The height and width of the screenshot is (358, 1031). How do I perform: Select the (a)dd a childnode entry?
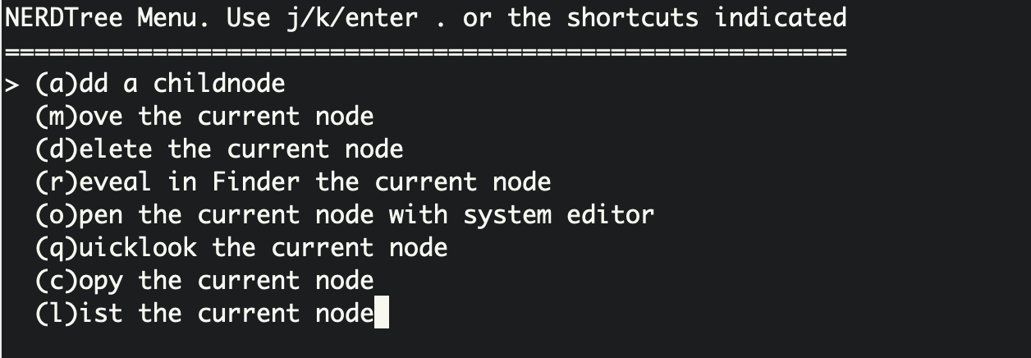click(160, 84)
